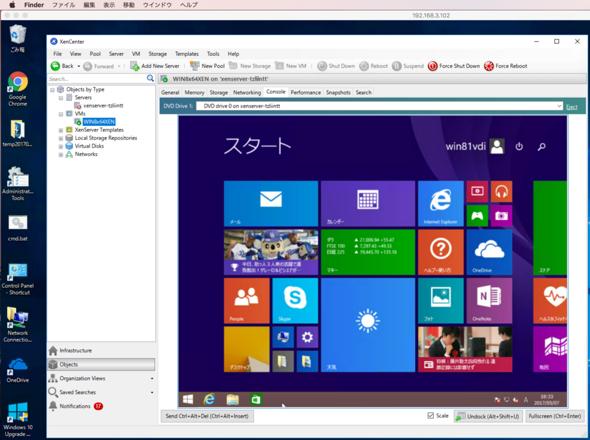Click Send Ctrl+Alt+Del button
The image size is (590, 440).
point(207,416)
